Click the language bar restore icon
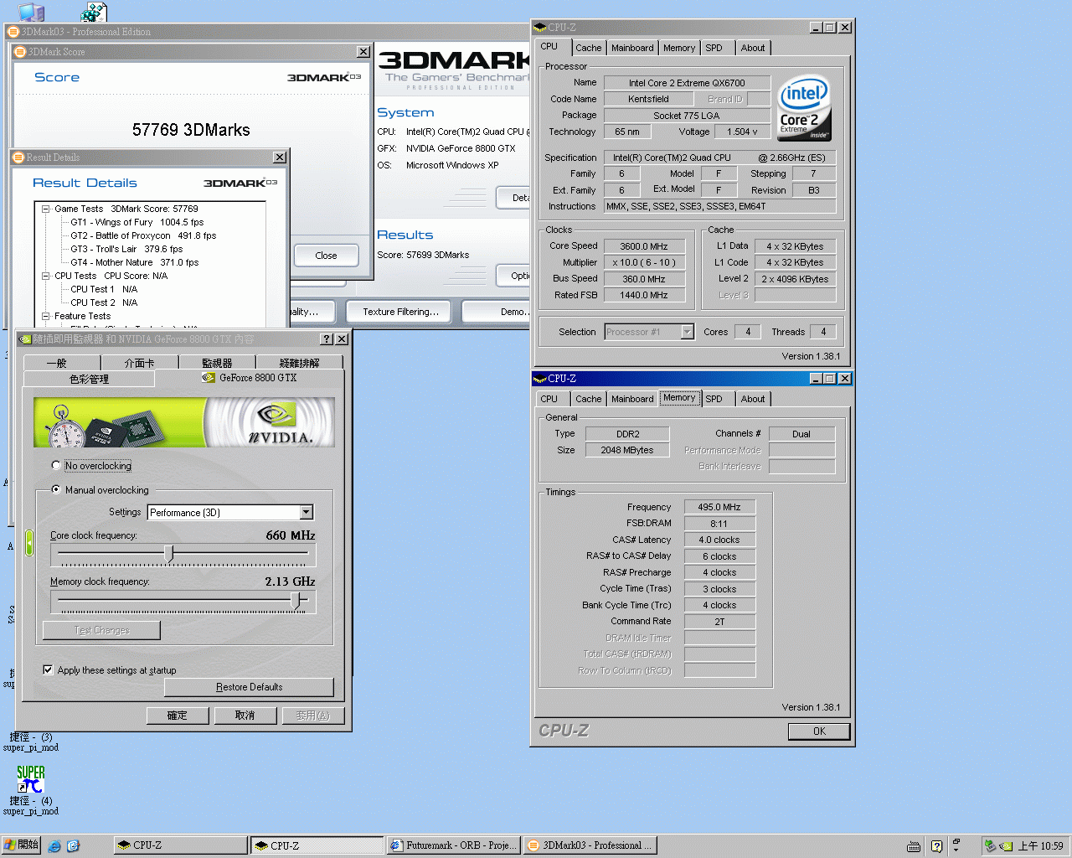Image resolution: width=1072 pixels, height=858 pixels. pyautogui.click(x=956, y=842)
